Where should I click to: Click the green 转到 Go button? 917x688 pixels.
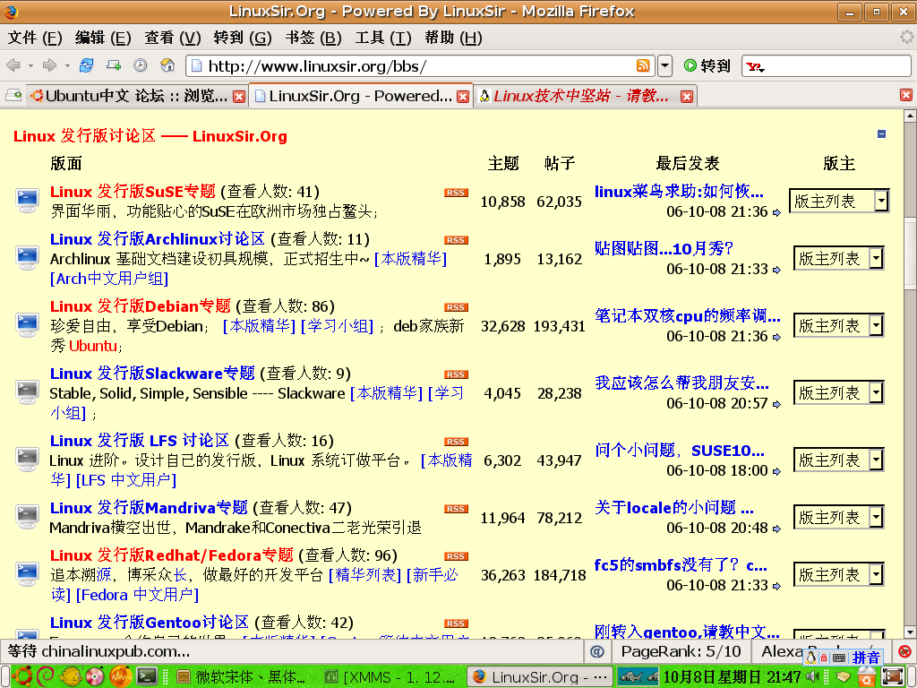(x=707, y=66)
